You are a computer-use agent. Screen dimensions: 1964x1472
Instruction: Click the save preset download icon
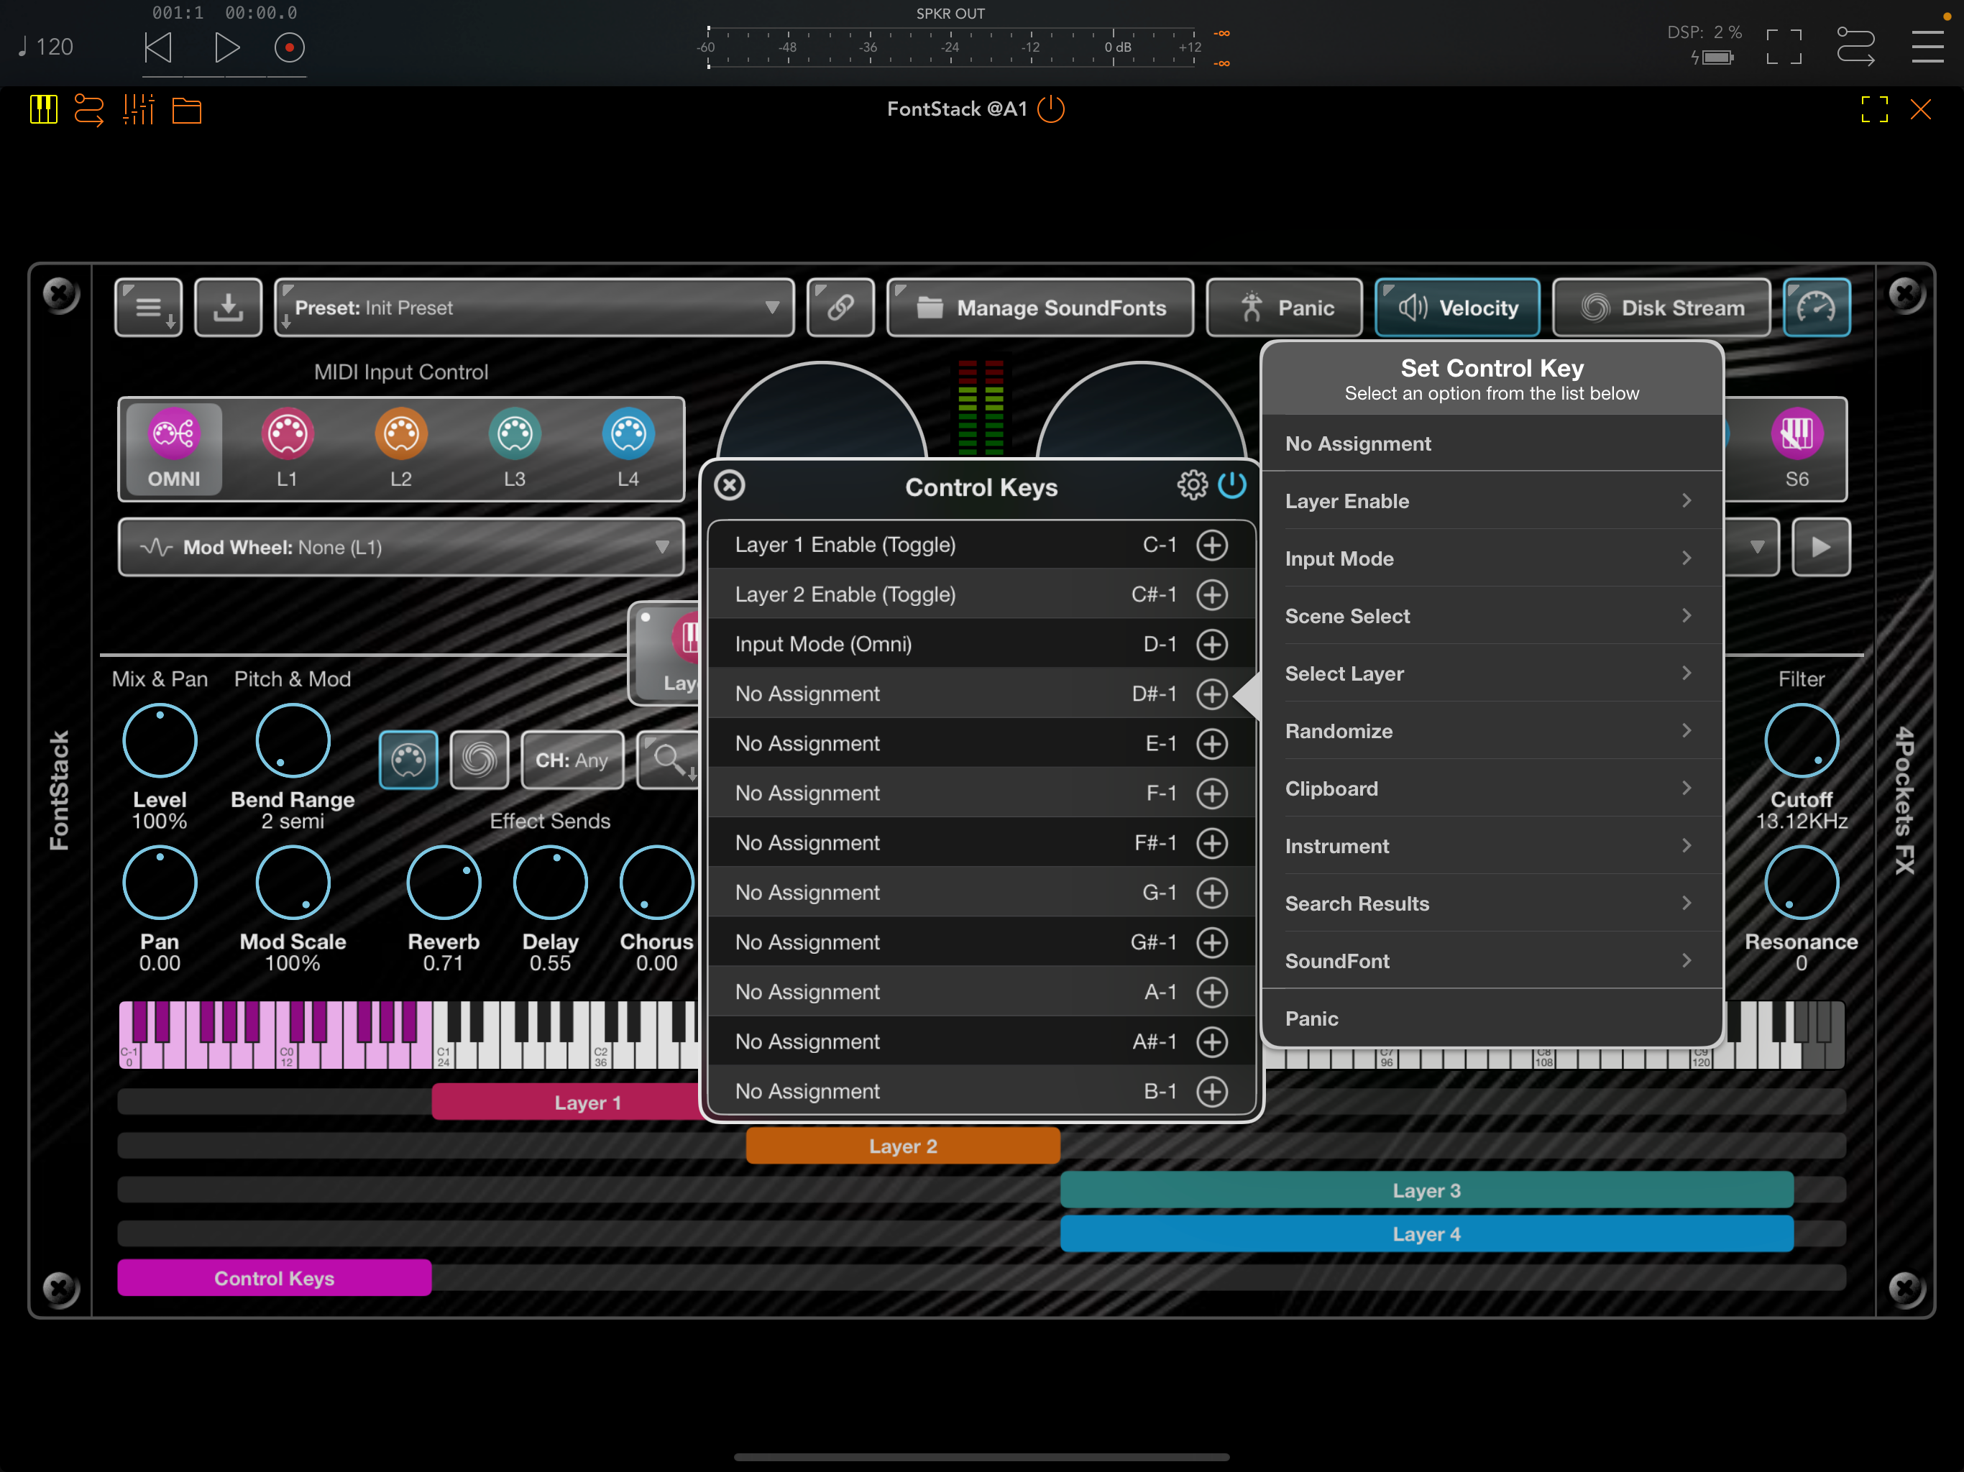click(x=228, y=308)
